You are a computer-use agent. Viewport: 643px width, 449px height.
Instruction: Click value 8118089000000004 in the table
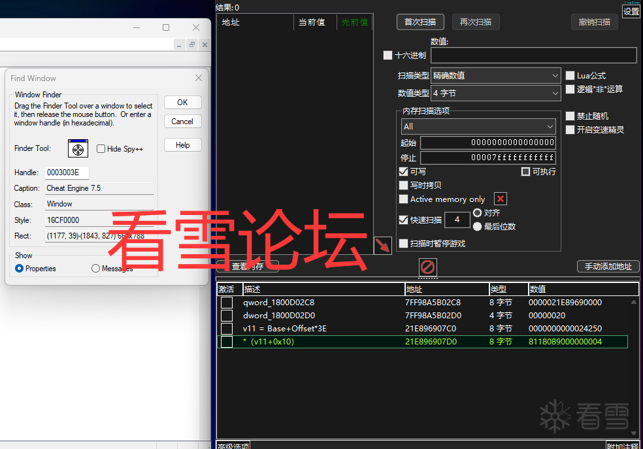pos(565,342)
